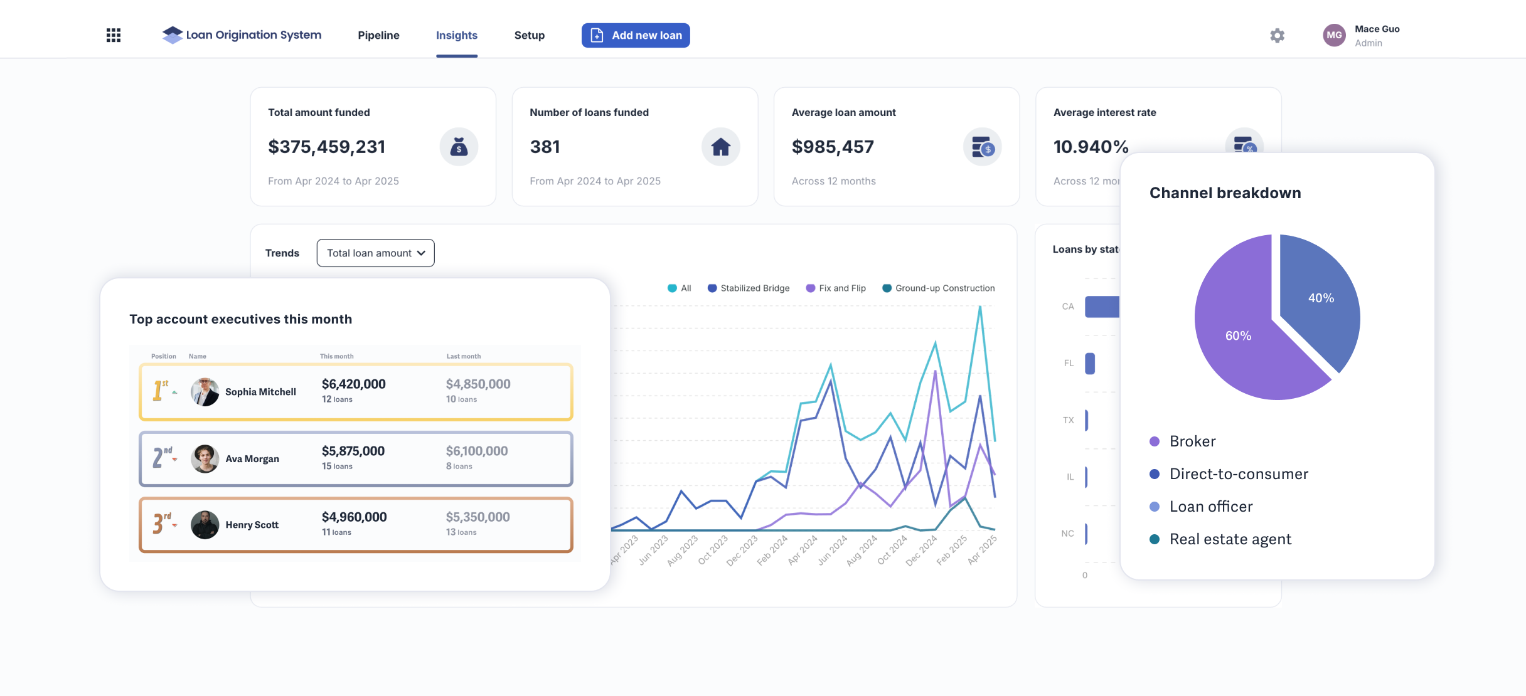Click the Add new loan button

636,35
